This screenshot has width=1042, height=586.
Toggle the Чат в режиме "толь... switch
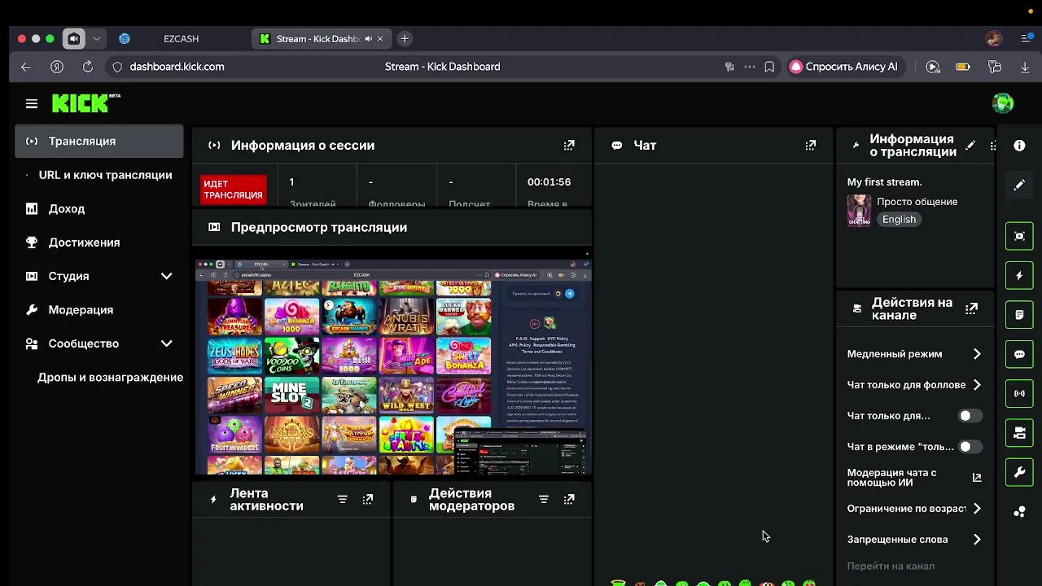[970, 447]
